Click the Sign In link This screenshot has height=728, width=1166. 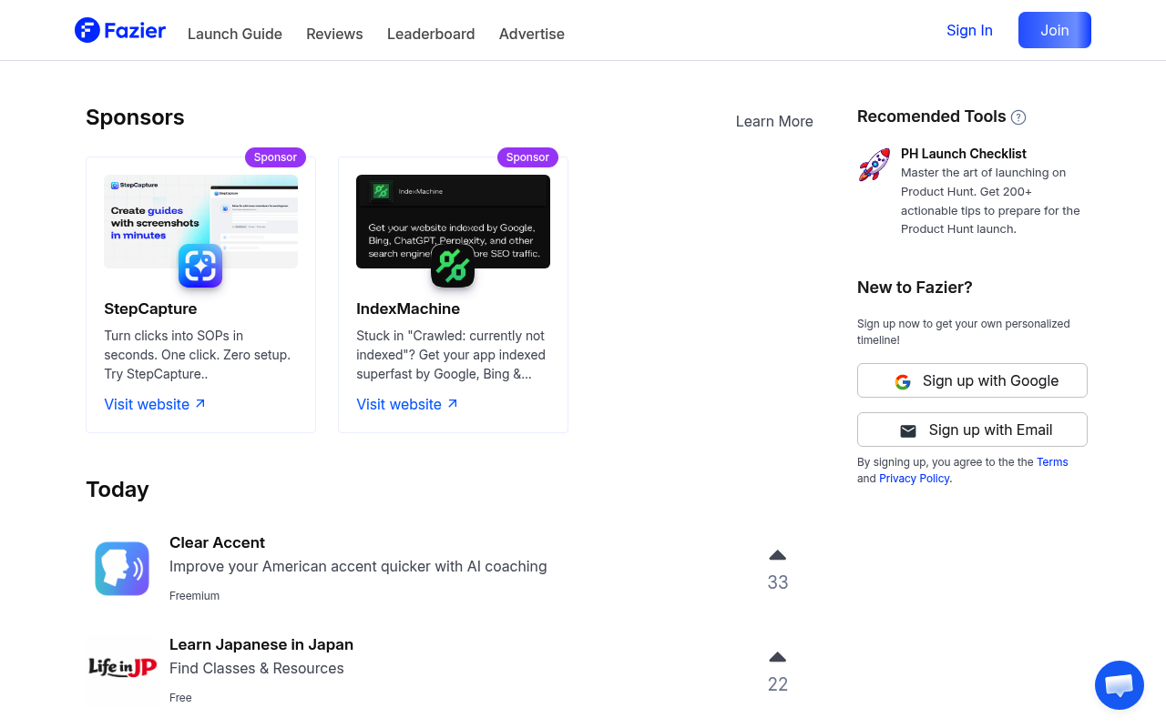(969, 30)
